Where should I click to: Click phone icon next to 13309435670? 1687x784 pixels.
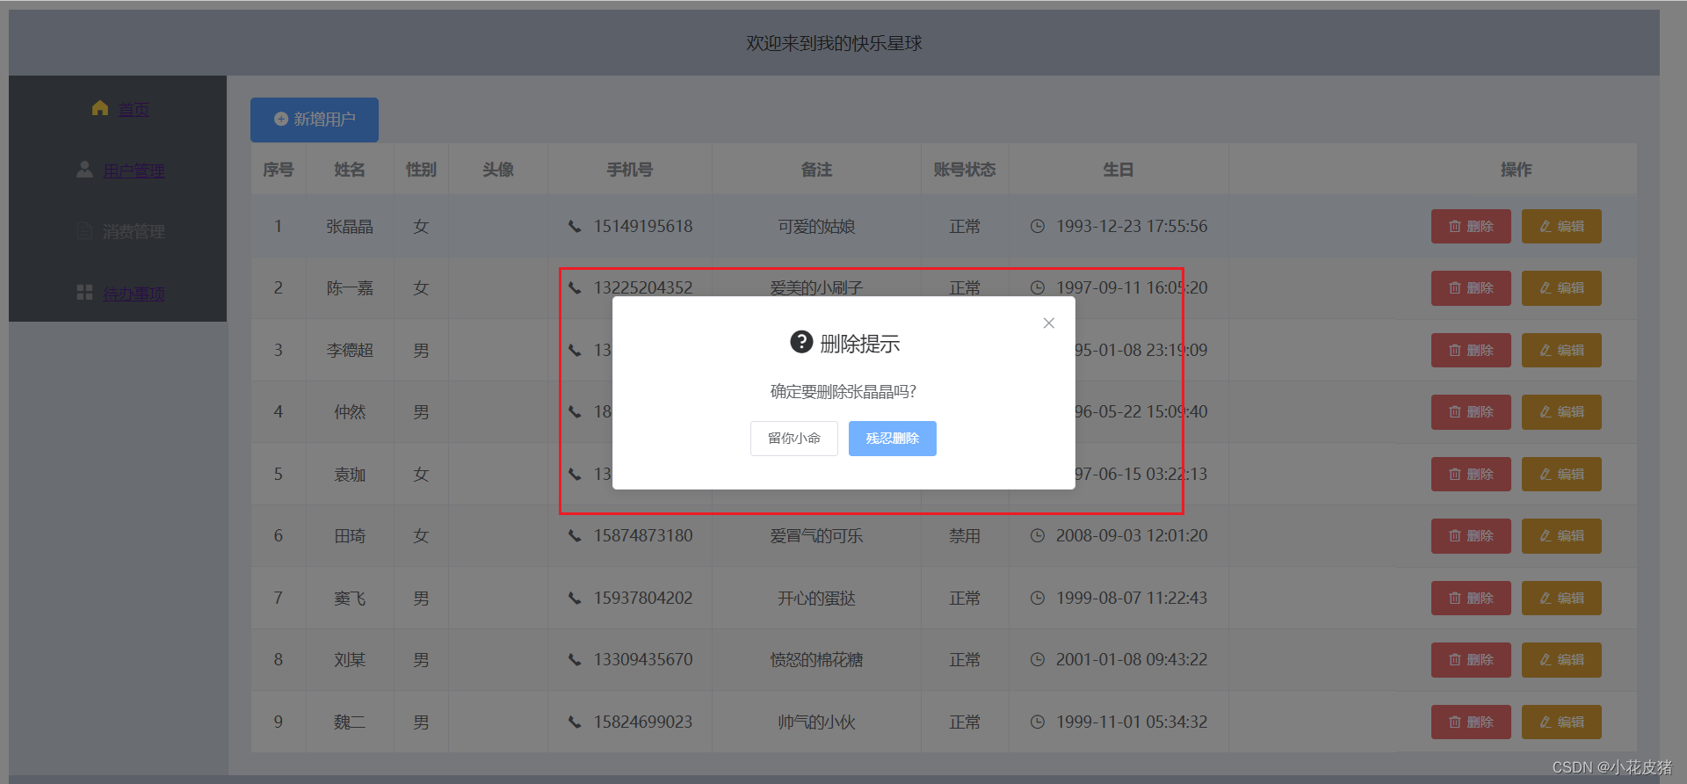tap(575, 660)
